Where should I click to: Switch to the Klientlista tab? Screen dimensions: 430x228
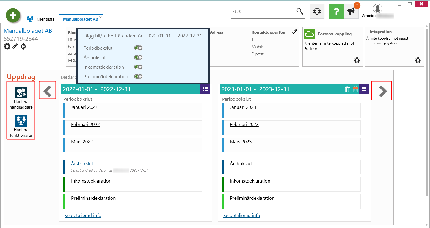[41, 19]
